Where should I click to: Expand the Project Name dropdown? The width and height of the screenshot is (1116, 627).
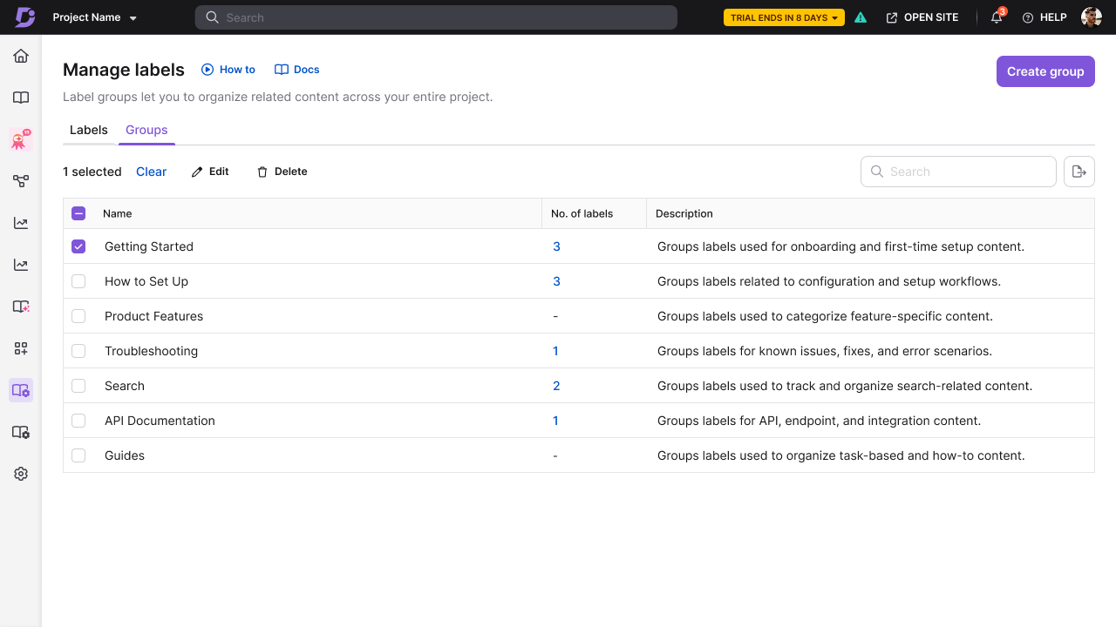[x=95, y=17]
